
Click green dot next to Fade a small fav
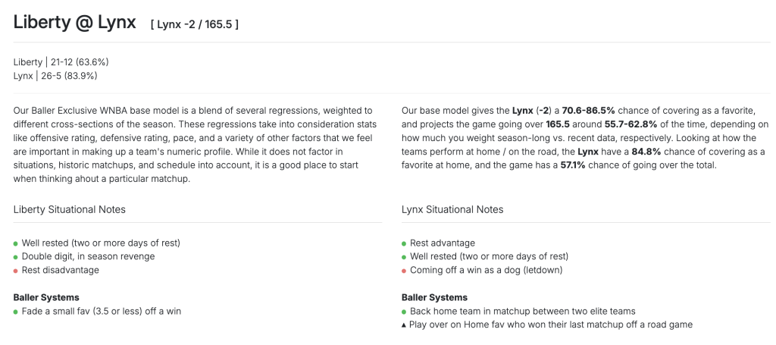pos(16,312)
